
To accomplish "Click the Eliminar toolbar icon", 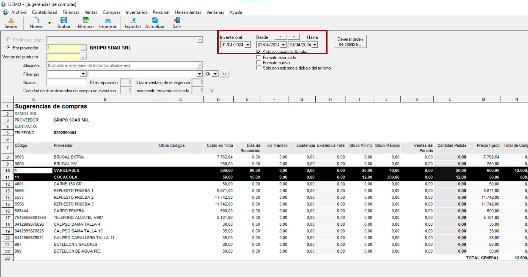I will pos(86,21).
